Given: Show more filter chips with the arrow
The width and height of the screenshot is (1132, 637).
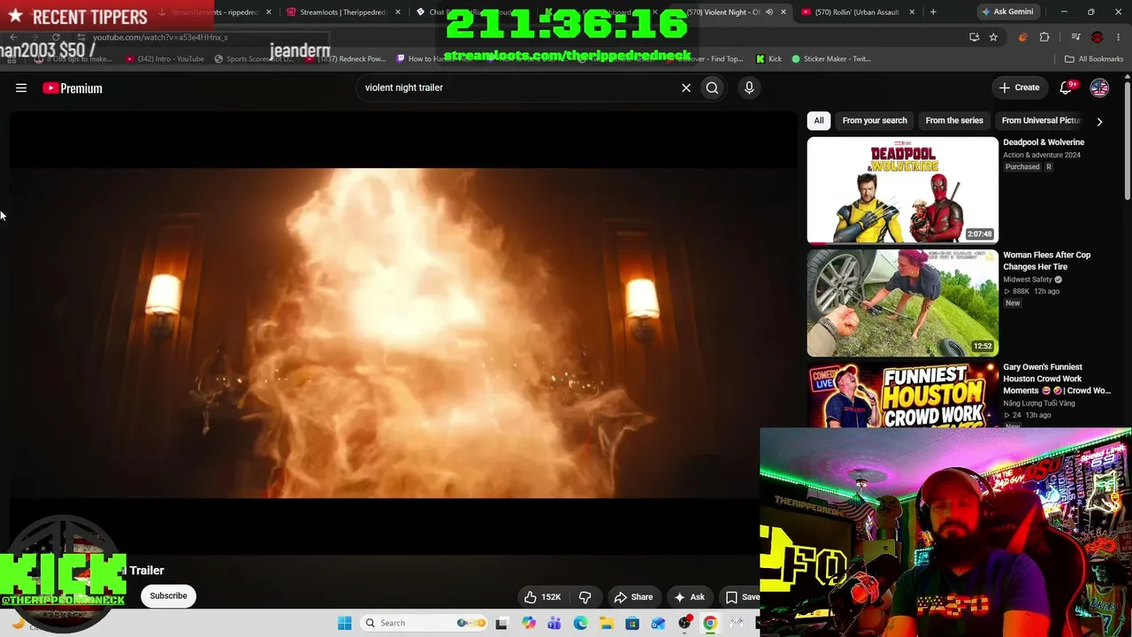Looking at the screenshot, I should (x=1099, y=121).
